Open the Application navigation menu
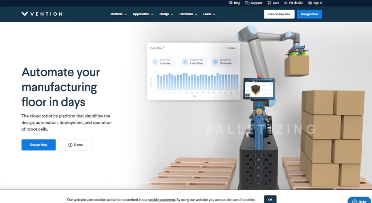The height and width of the screenshot is (203, 372). tap(143, 14)
